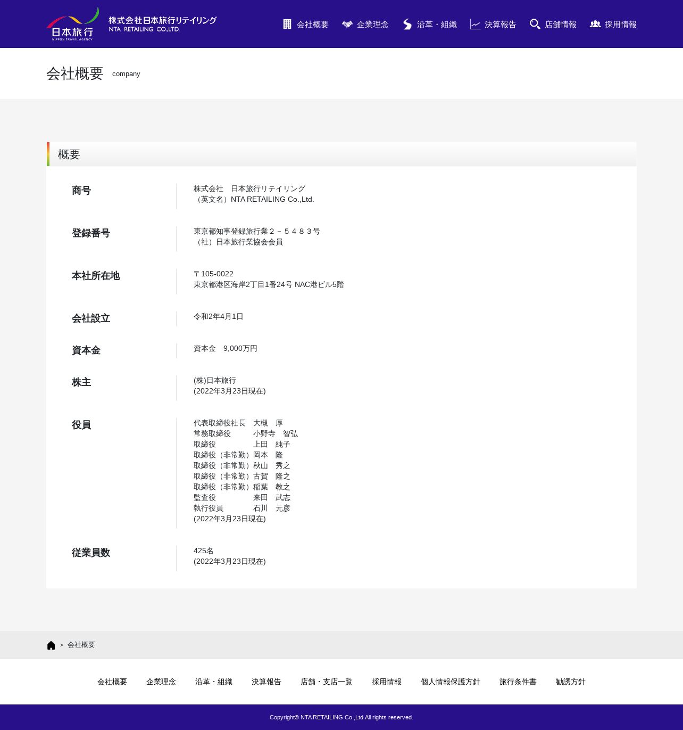Screen dimensions: 683x730
Task: Click the 概要 section heading
Action: pyautogui.click(x=69, y=154)
